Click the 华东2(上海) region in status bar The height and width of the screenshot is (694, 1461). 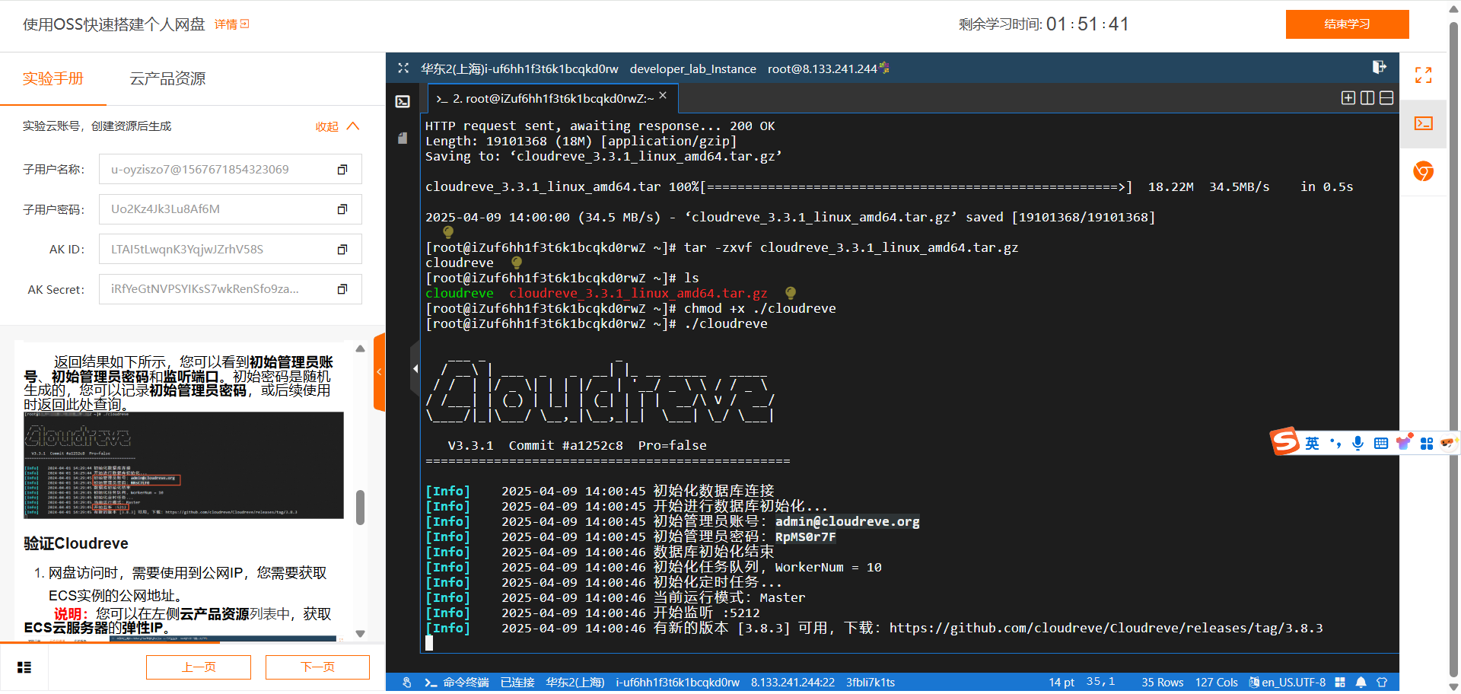[575, 683]
